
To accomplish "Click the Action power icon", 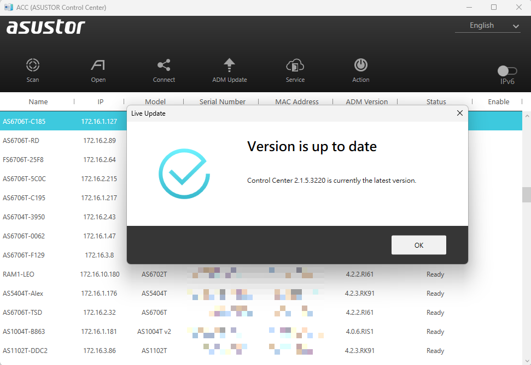I will pyautogui.click(x=361, y=65).
